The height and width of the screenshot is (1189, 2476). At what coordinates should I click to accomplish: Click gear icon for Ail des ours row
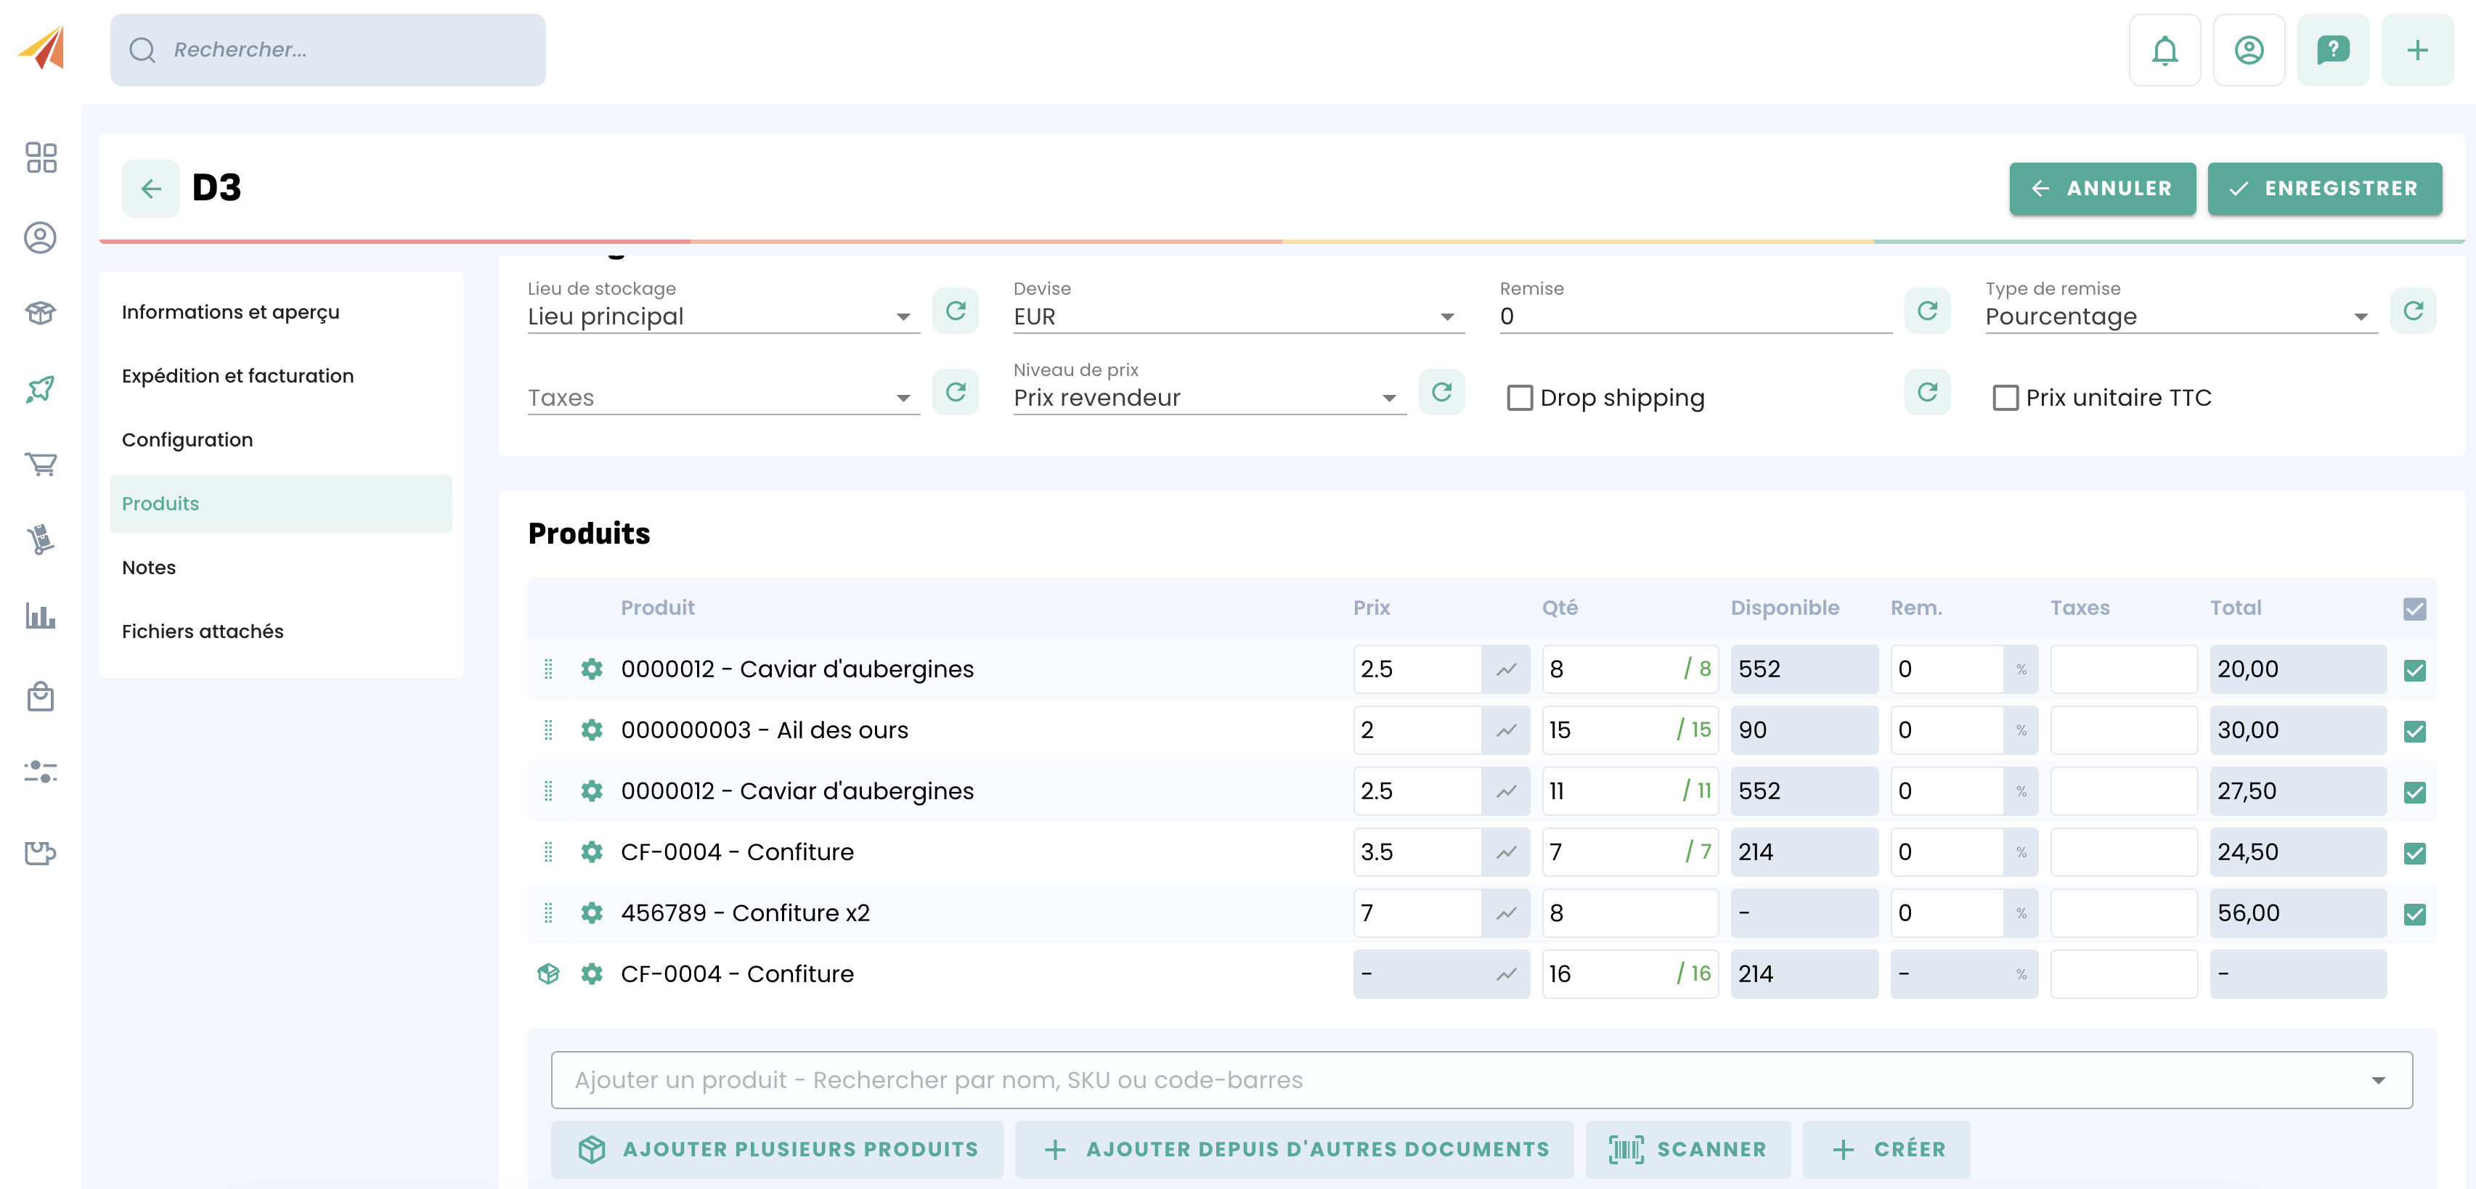592,730
